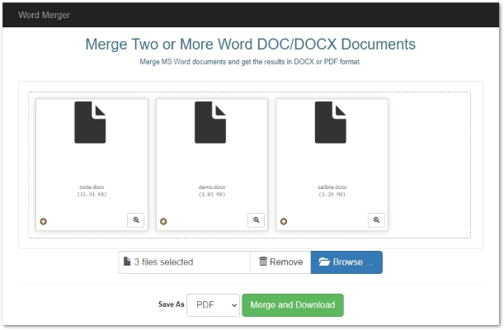Click the Browse button to add files

(x=346, y=262)
